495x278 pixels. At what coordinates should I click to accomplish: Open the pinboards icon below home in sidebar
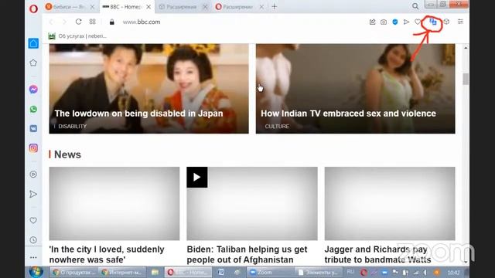coord(33,63)
